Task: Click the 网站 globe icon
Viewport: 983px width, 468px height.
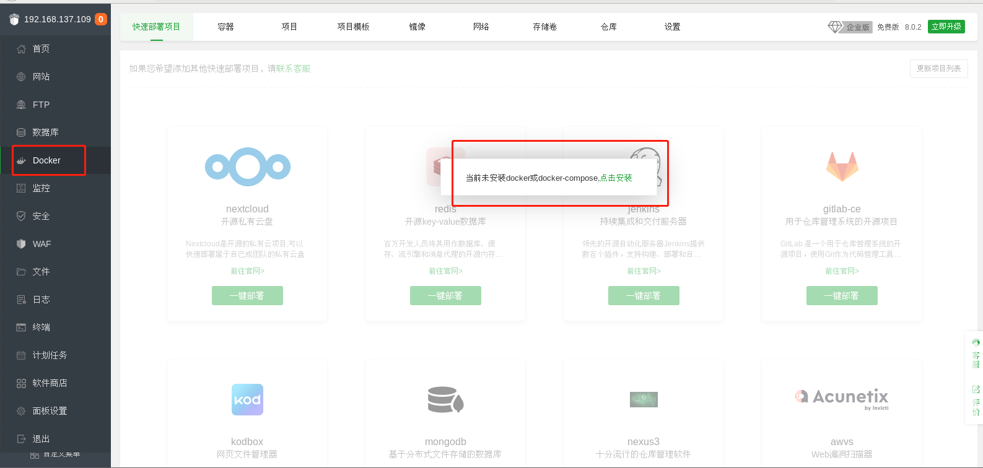Action: (21, 77)
